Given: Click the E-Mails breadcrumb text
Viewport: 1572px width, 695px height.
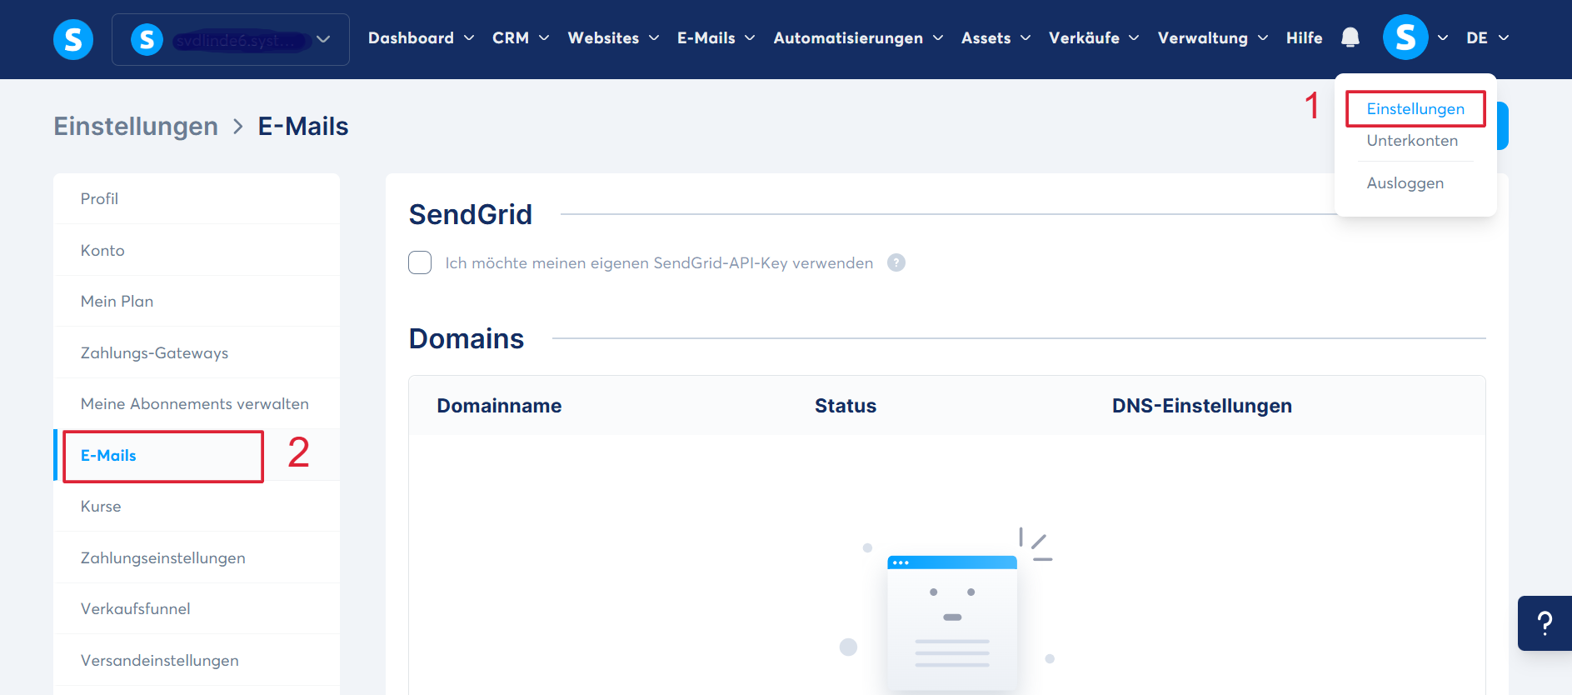Looking at the screenshot, I should (303, 127).
